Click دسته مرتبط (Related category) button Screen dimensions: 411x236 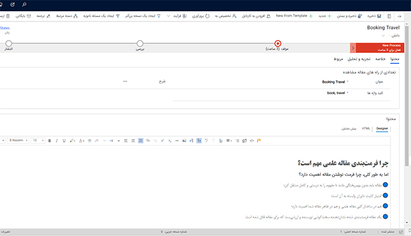[67, 16]
